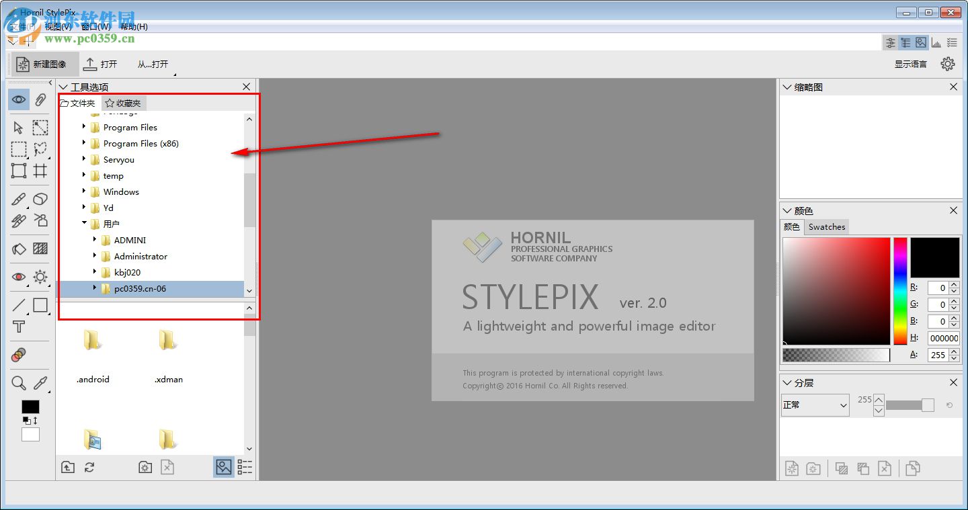Toggle the checklist panel icon in the top-right strip

(x=952, y=42)
